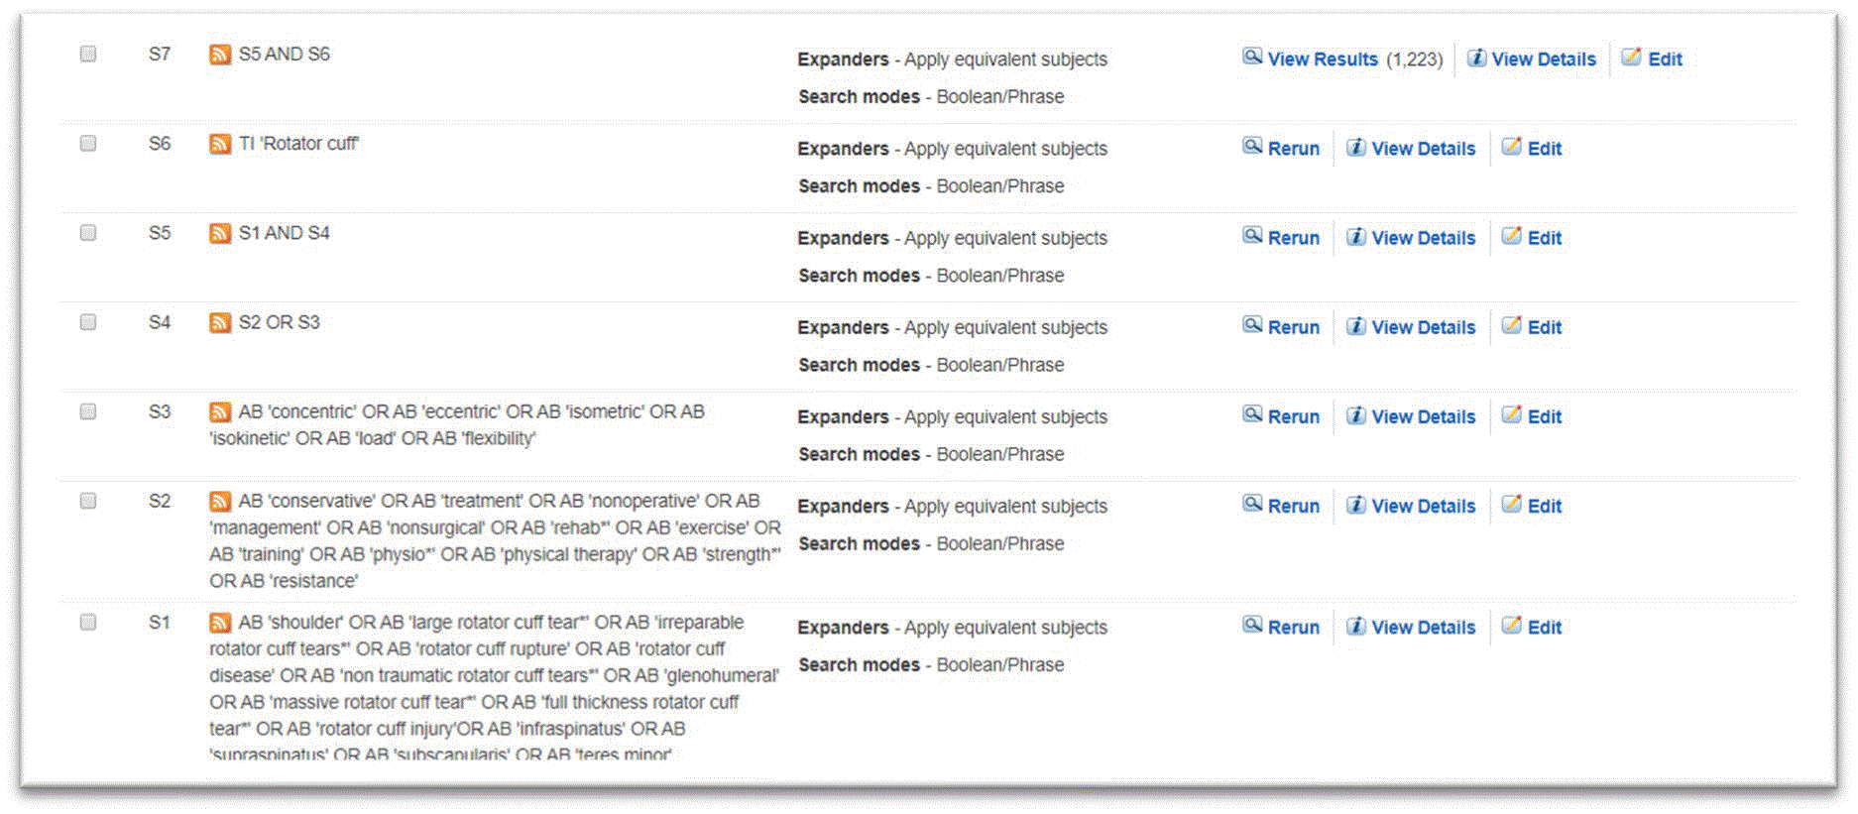
Task: Click the RSS icon next to S1 AND S4
Action: click(x=220, y=233)
